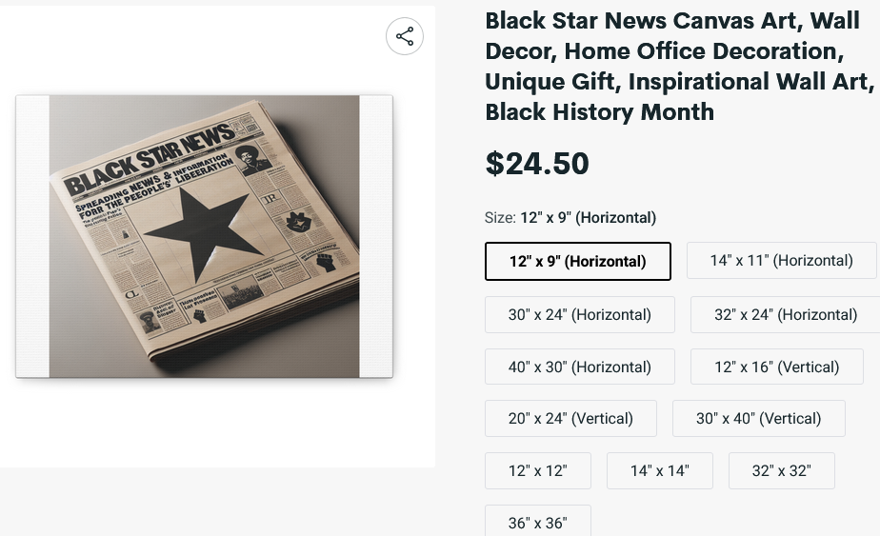Pick the 32" x 32" square size
Viewport: 880px width, 536px height.
[x=781, y=470]
